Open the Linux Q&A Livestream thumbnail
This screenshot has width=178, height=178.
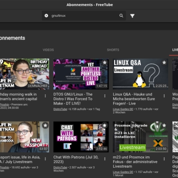click(x=141, y=74)
